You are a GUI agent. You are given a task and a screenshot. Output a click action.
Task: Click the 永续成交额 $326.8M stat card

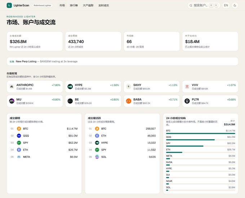click(35, 41)
